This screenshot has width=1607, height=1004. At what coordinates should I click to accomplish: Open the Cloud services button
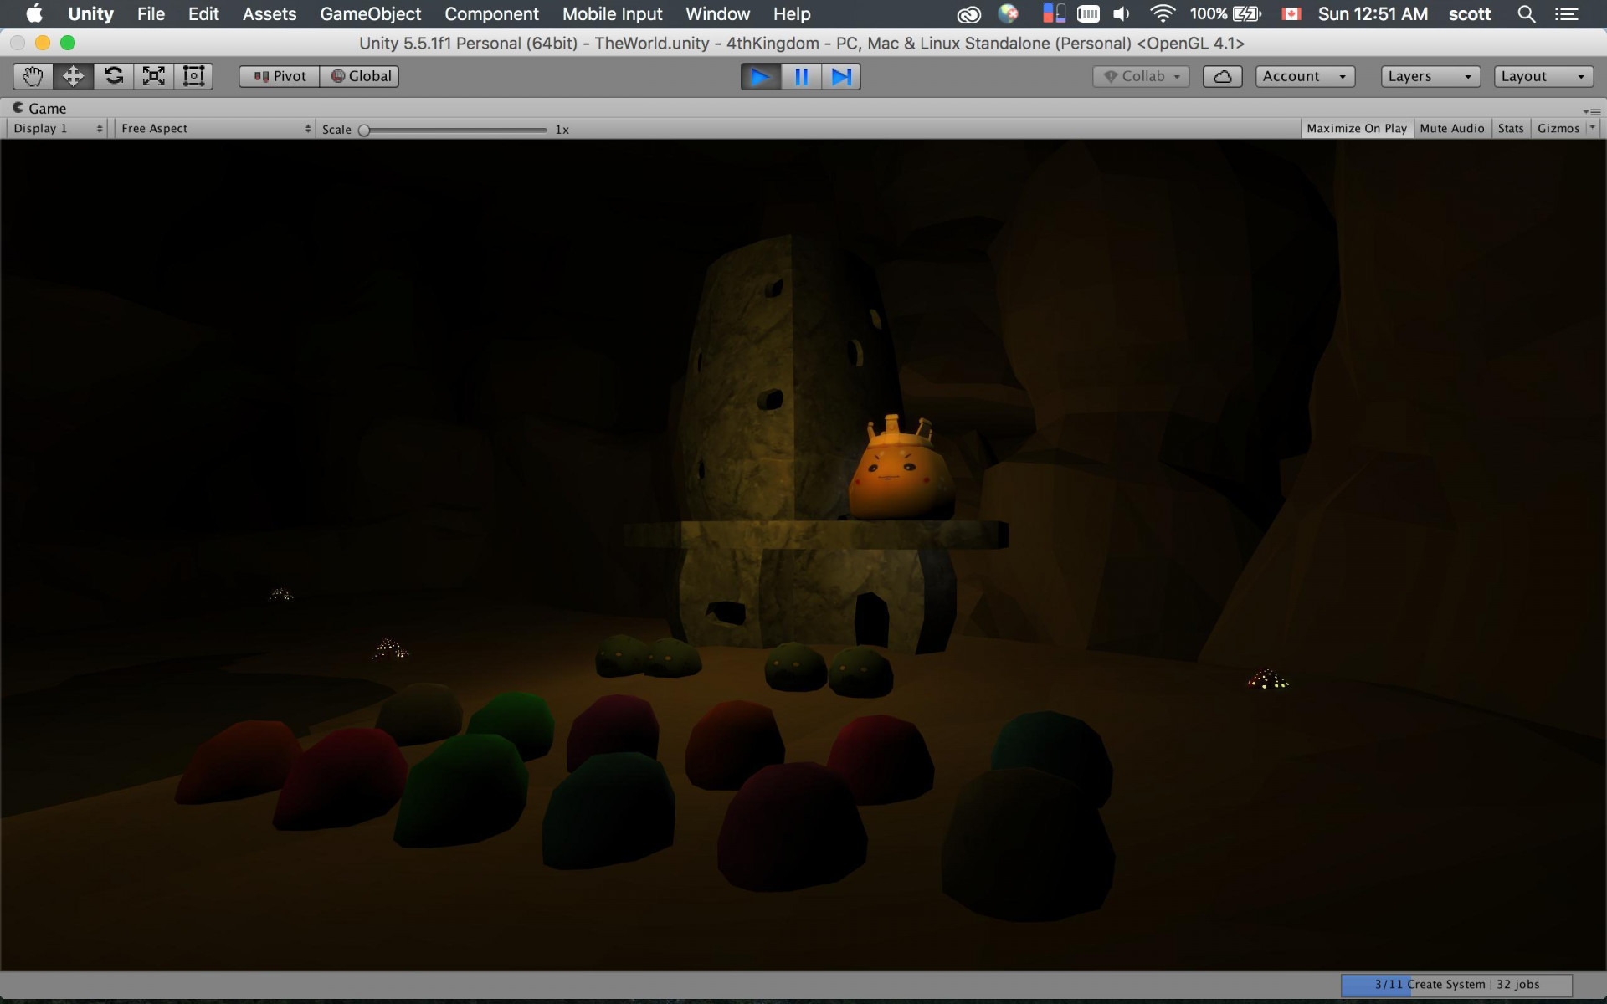[1222, 76]
